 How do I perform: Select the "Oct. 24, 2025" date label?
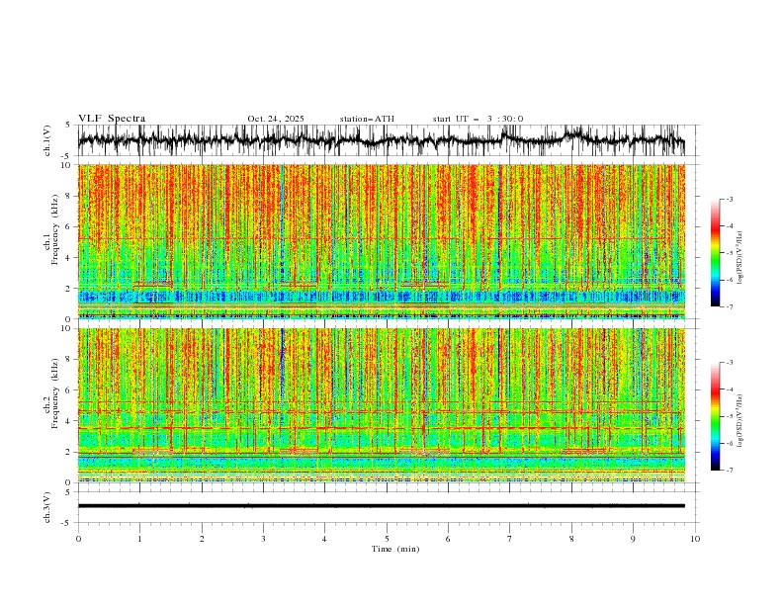[x=276, y=119]
